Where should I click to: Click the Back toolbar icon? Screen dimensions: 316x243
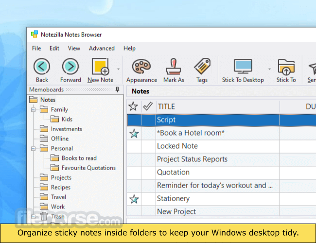click(42, 66)
